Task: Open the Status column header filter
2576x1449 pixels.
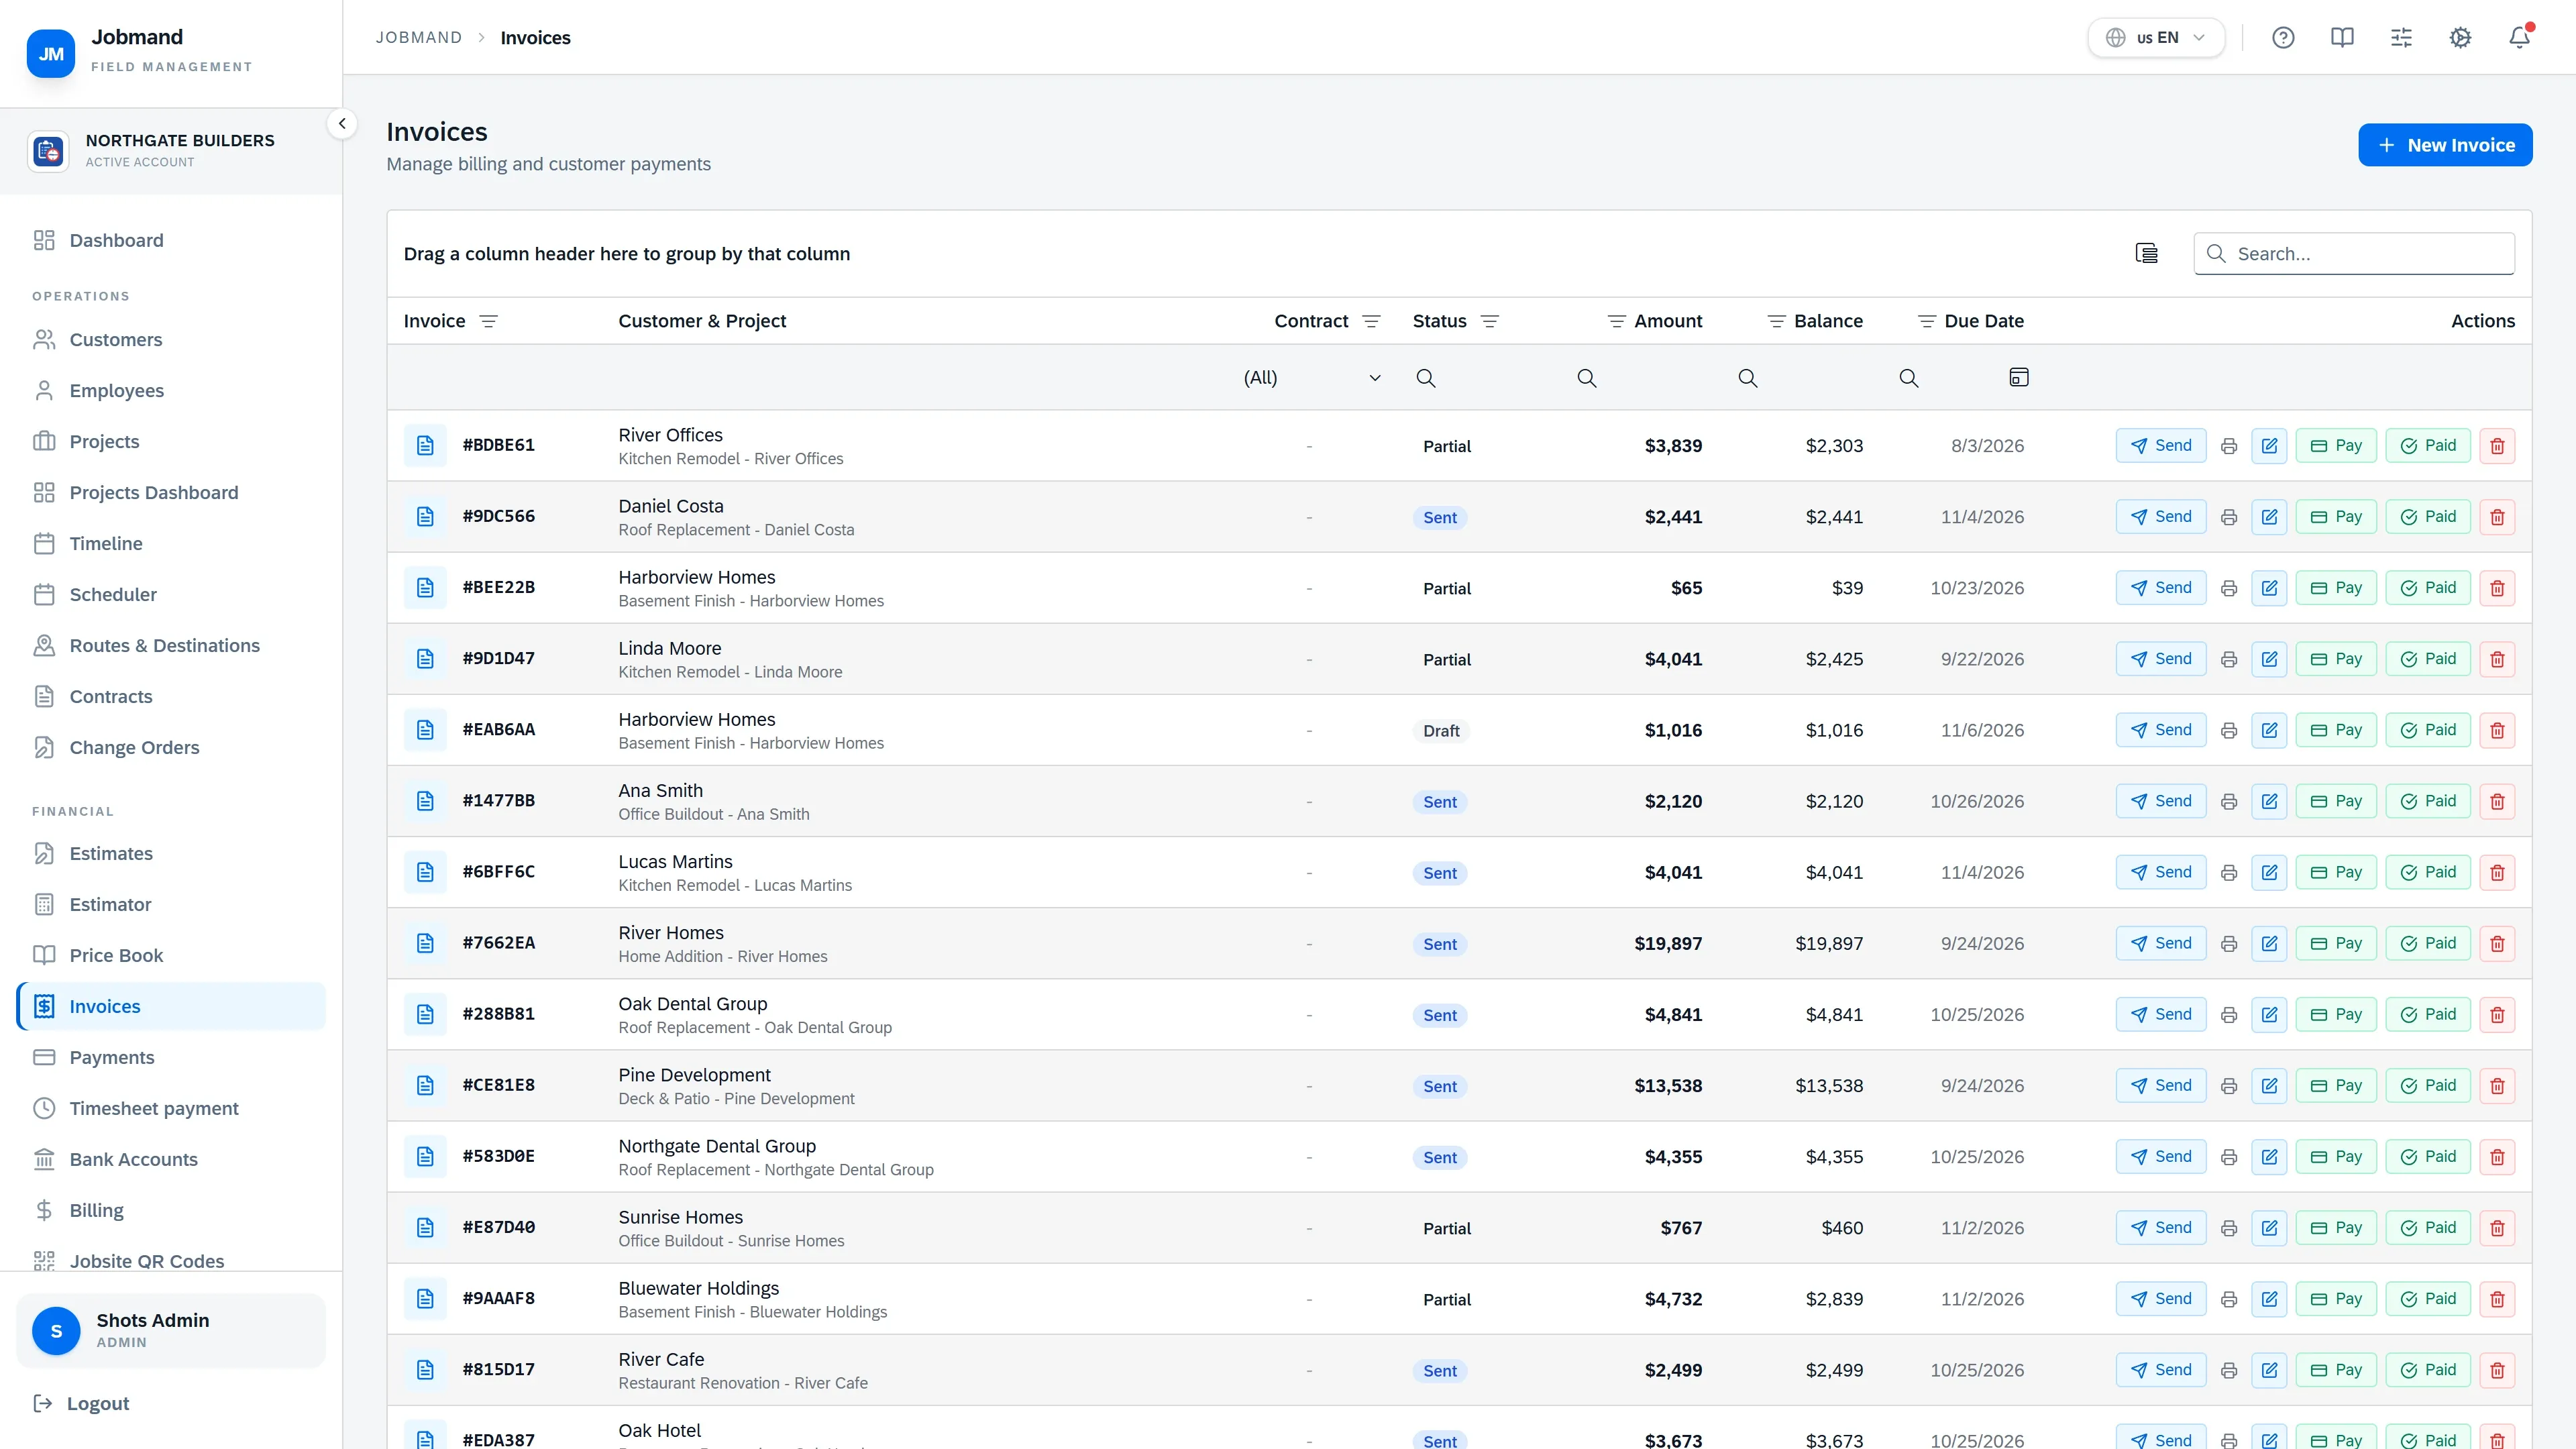Action: 1489,321
